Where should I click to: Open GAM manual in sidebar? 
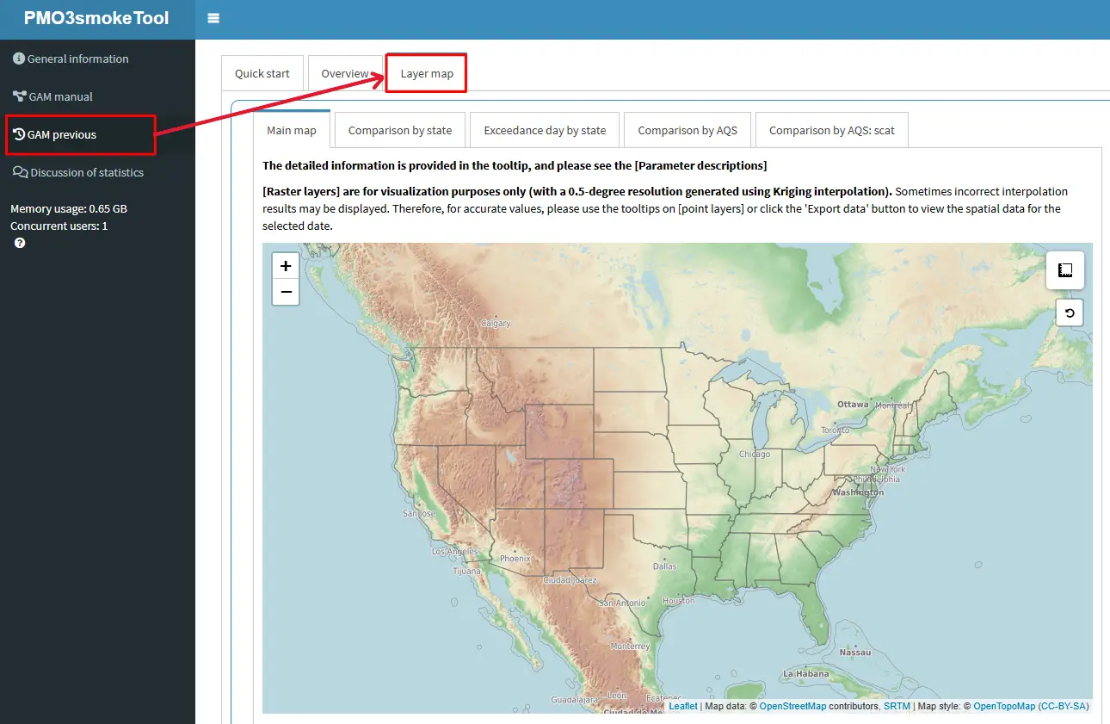(x=60, y=97)
